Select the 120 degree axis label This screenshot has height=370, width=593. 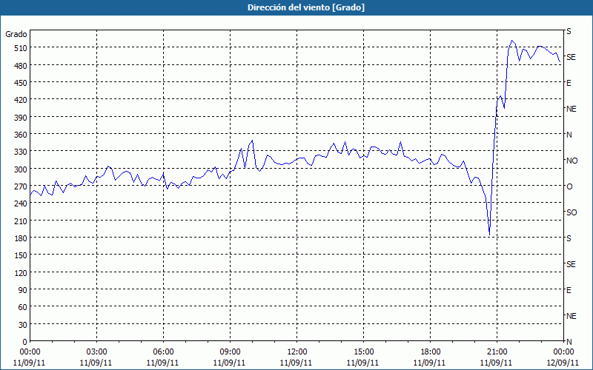[x=21, y=273]
